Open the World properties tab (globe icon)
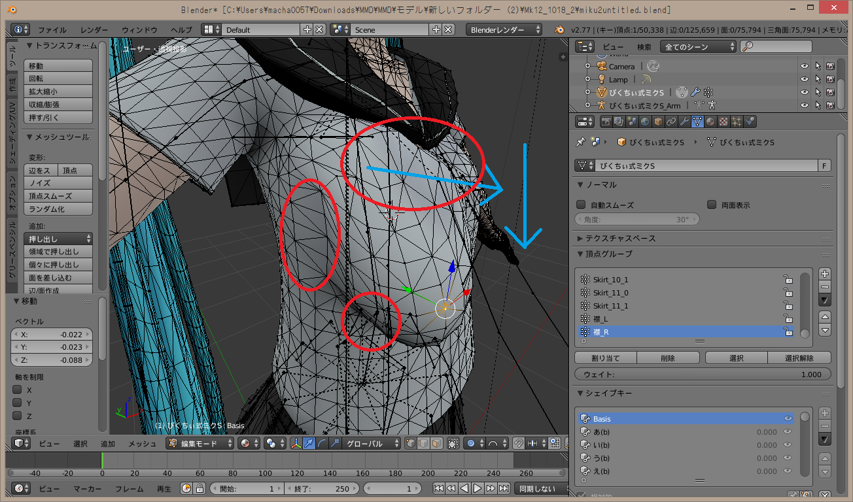The height and width of the screenshot is (502, 853). point(645,122)
